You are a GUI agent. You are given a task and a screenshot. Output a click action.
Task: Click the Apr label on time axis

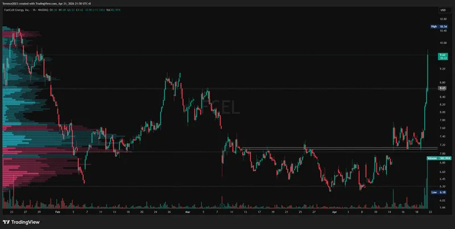pyautogui.click(x=334, y=212)
